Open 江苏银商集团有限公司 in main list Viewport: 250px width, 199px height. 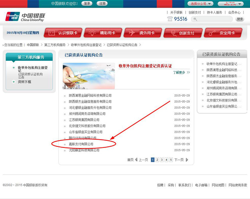84,120
